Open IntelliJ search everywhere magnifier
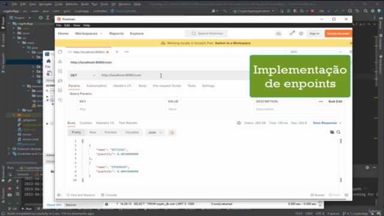Screen dimensions: 384x216 (x=365, y=11)
